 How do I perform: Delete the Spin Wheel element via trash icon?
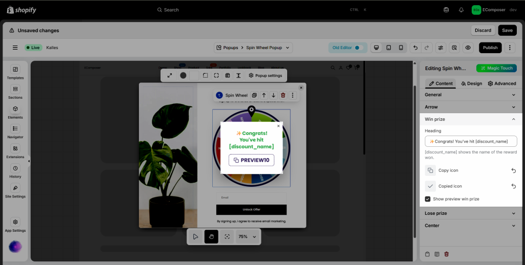pos(283,95)
